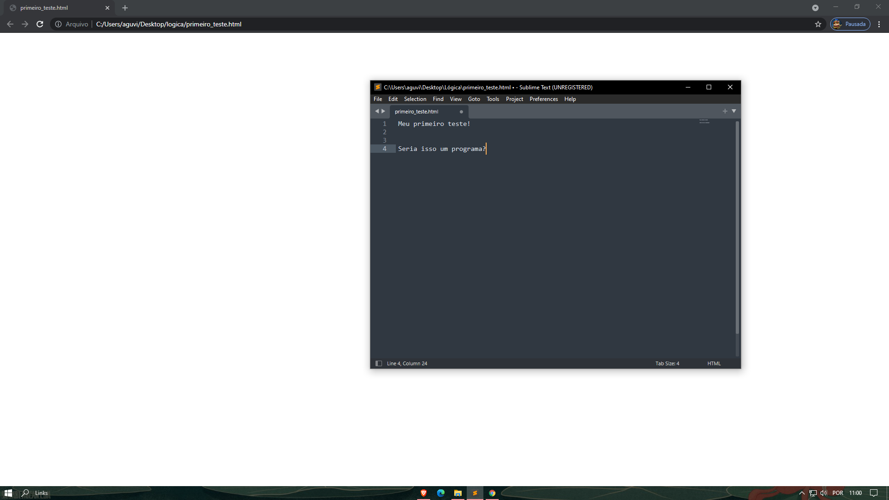Click the next tab right arrow in Sublime
Image resolution: width=889 pixels, height=500 pixels.
tap(383, 111)
